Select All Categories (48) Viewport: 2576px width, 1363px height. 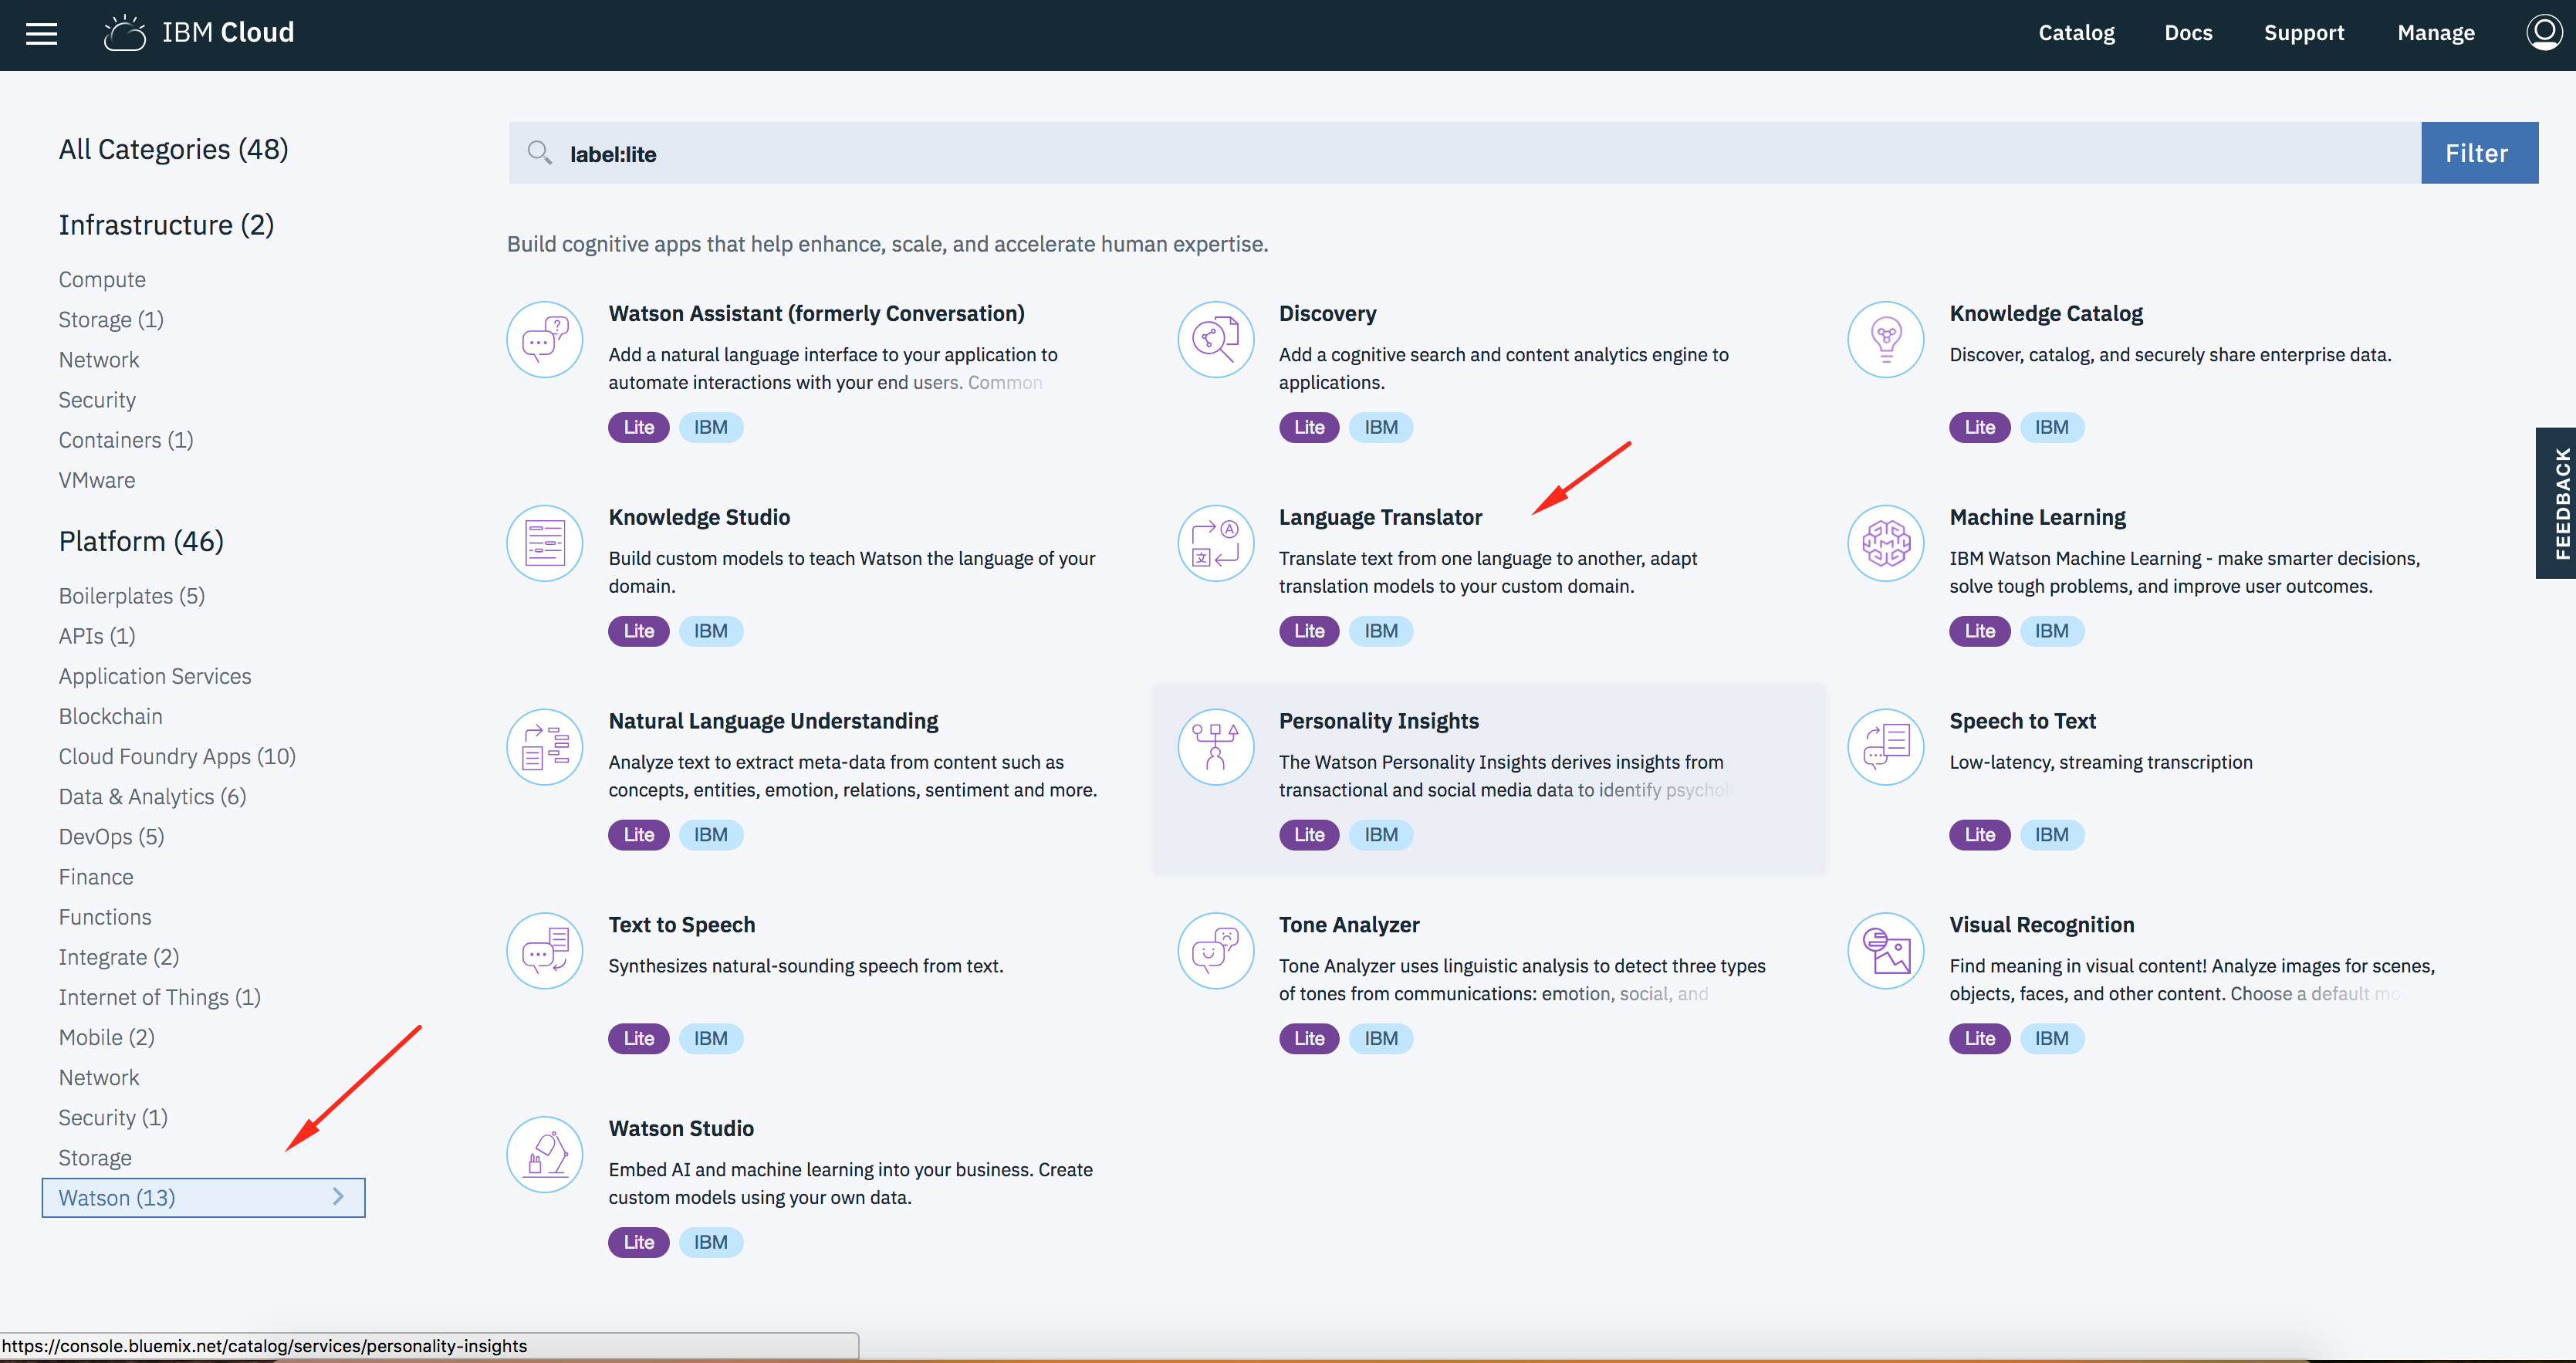(x=173, y=149)
